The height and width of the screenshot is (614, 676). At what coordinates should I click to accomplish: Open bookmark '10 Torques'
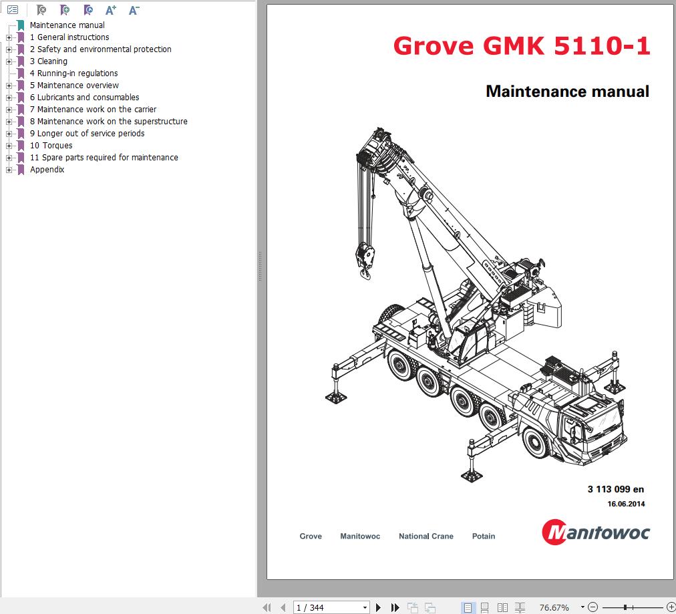point(51,146)
